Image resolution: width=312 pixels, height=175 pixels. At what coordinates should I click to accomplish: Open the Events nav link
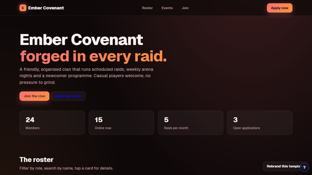167,8
